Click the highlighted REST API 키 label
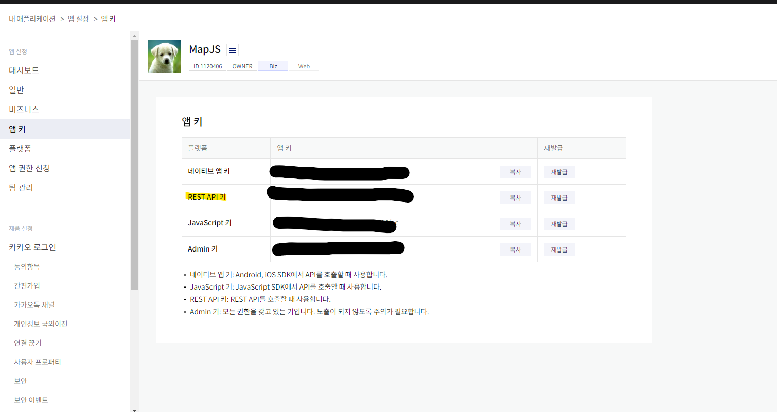 [206, 197]
